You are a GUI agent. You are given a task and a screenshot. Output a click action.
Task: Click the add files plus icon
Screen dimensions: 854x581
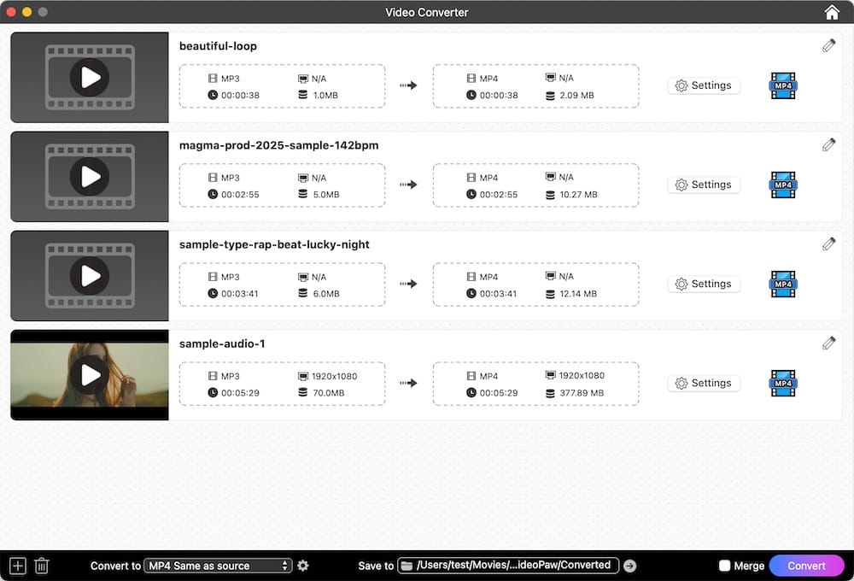pyautogui.click(x=17, y=565)
